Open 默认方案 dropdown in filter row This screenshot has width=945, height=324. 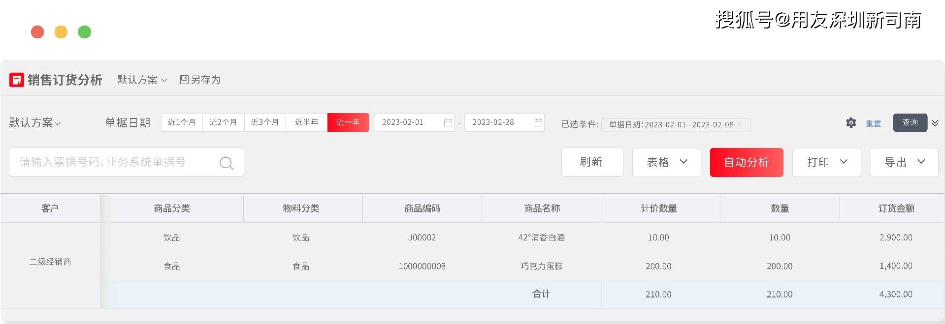[x=34, y=123]
